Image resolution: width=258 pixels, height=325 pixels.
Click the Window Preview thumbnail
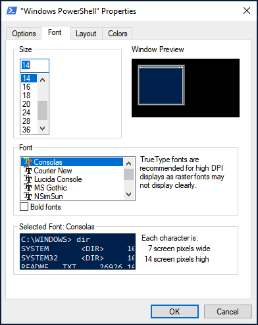point(186,88)
